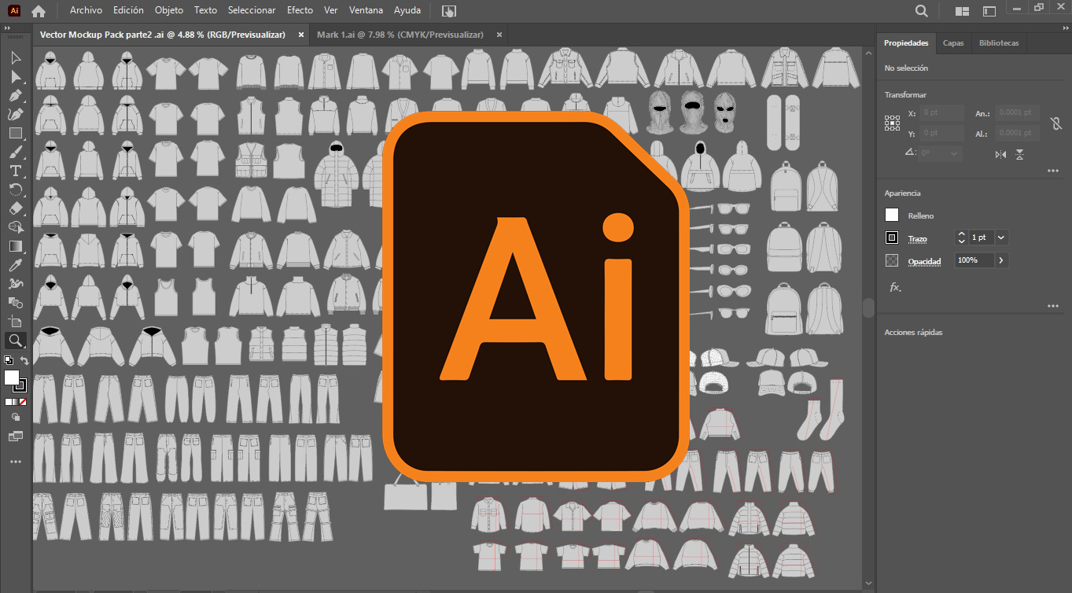Choose the Gradient tool

16,246
